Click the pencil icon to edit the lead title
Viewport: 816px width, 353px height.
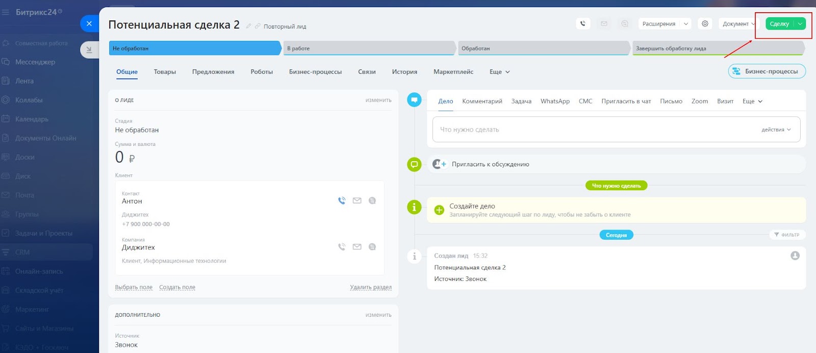(x=249, y=26)
